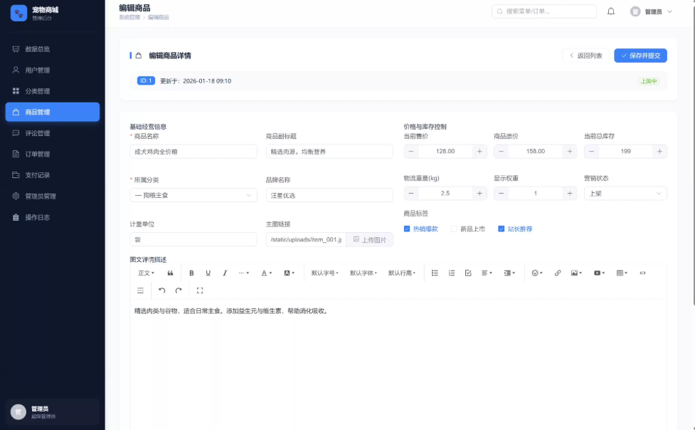This screenshot has width=695, height=430.
Task: Toggle underline formatting in the editor
Action: coord(208,273)
